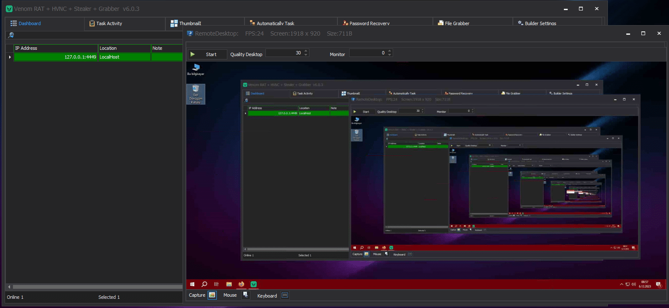Switch to the Task Activity tab
The width and height of the screenshot is (669, 308).
coord(109,23)
